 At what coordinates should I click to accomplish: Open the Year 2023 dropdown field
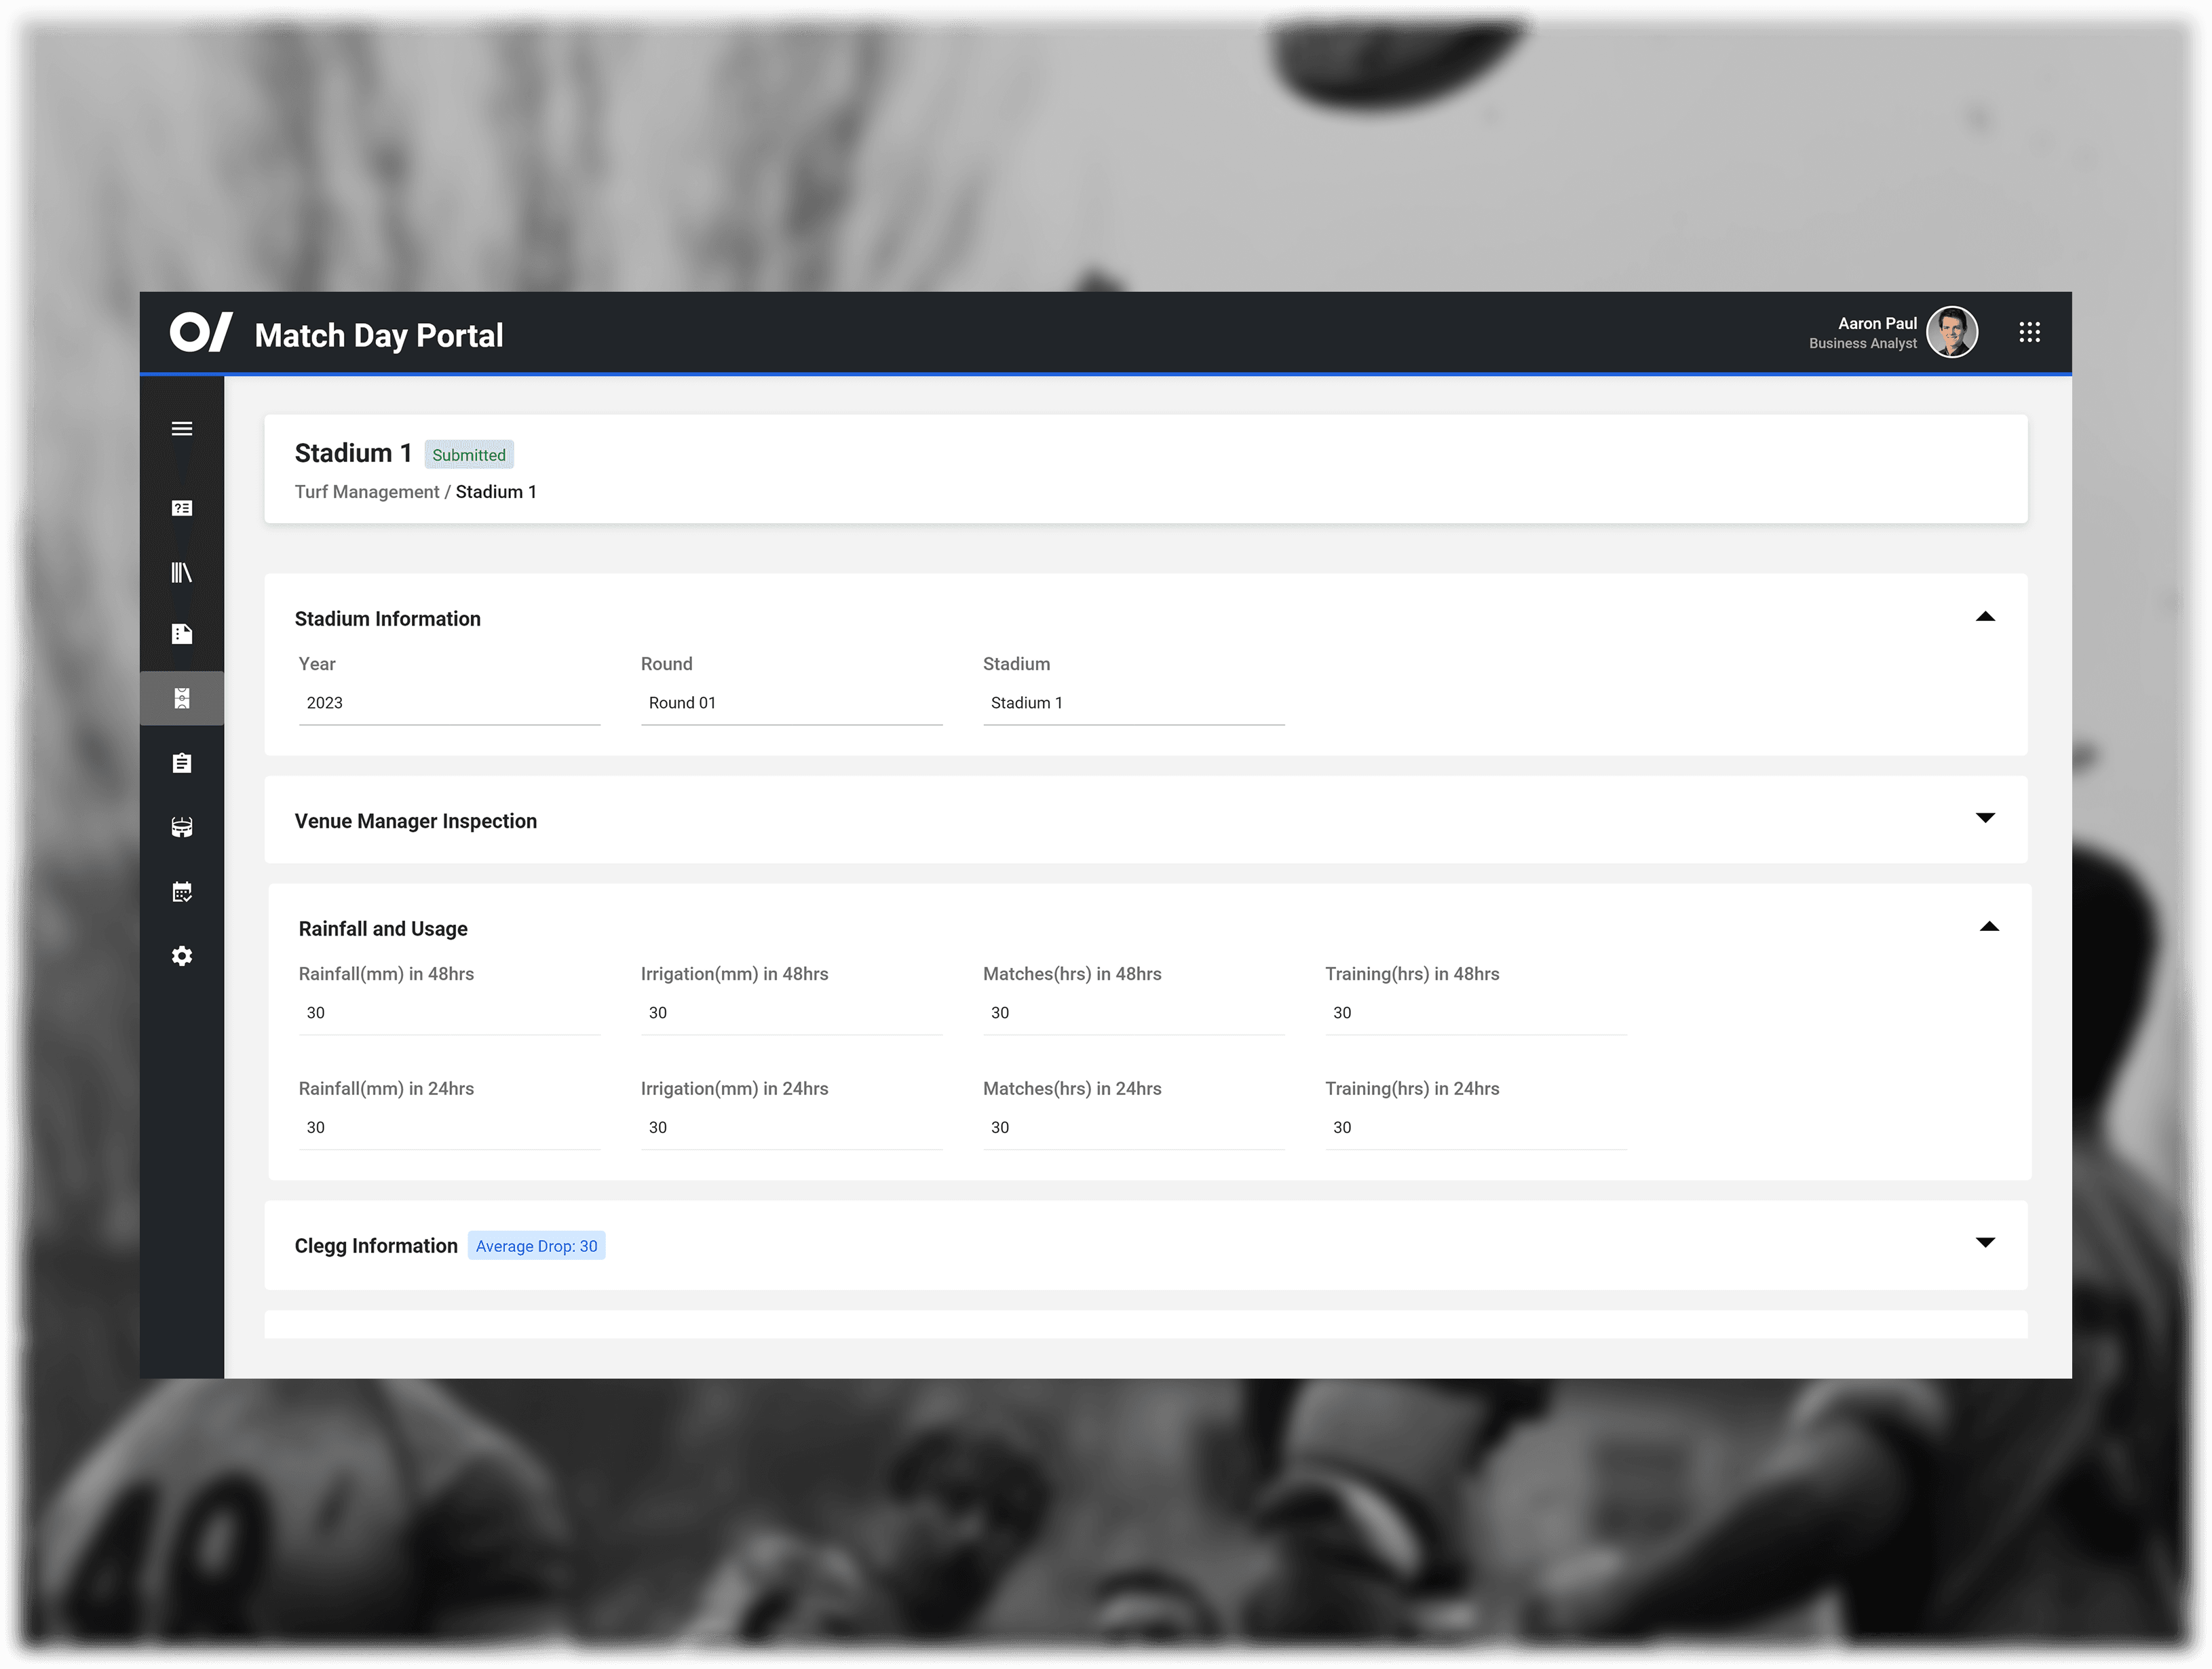pos(448,703)
